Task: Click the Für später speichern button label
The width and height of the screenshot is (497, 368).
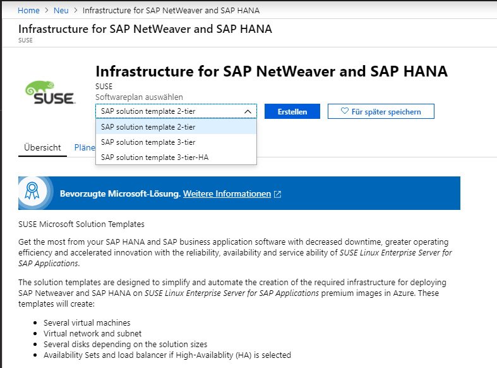Action: [386, 111]
